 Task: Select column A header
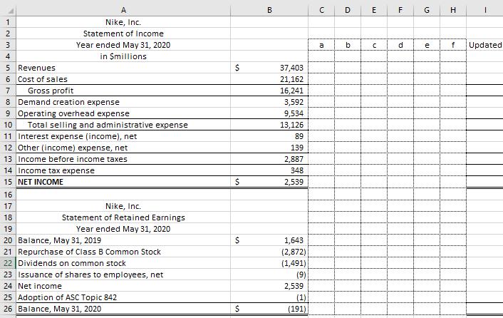coord(123,10)
